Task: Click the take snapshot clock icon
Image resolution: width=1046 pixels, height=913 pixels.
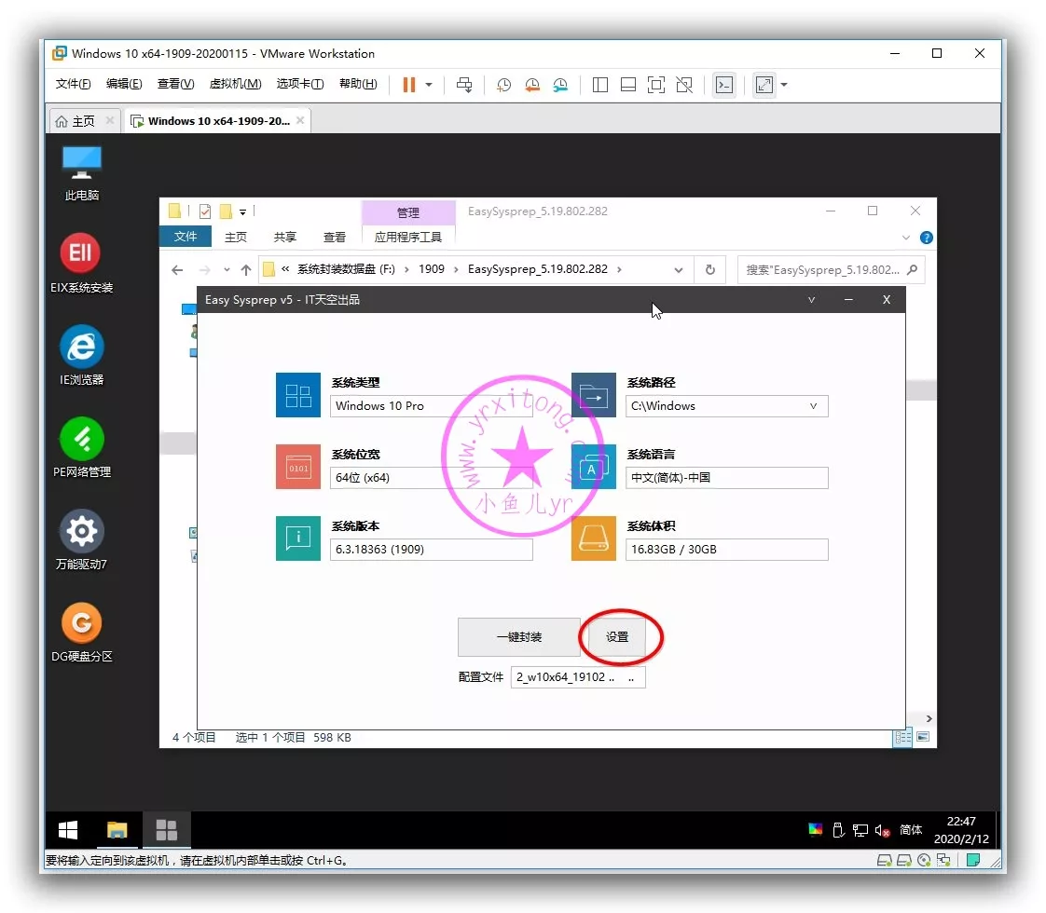Action: tap(503, 85)
